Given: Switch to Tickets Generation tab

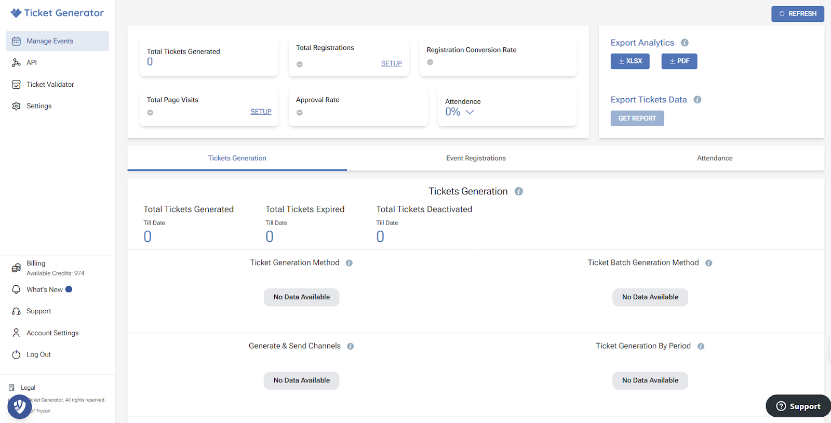Looking at the screenshot, I should tap(237, 158).
